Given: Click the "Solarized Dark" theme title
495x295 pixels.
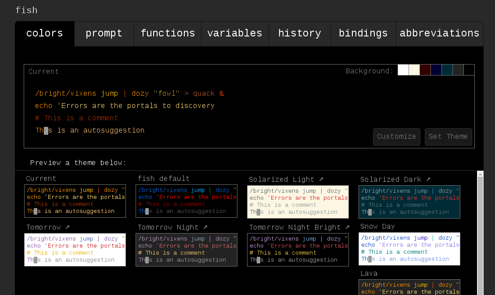Looking at the screenshot, I should (391, 180).
